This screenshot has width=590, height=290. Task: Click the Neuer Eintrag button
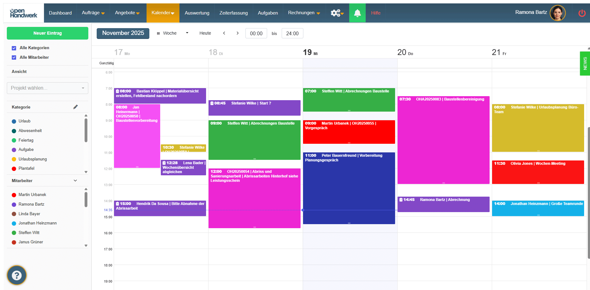pyautogui.click(x=47, y=33)
